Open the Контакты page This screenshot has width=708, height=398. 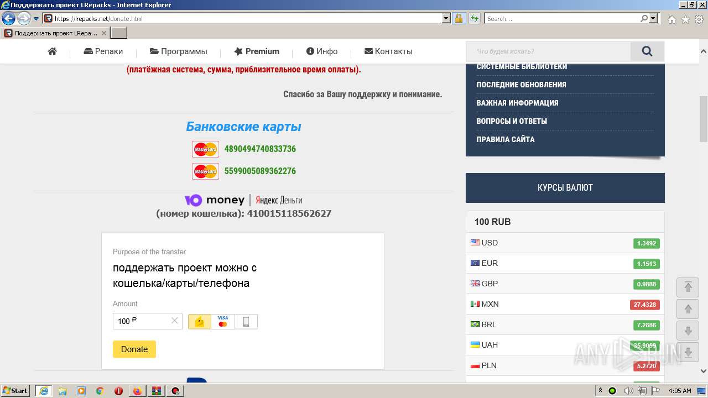tap(389, 51)
